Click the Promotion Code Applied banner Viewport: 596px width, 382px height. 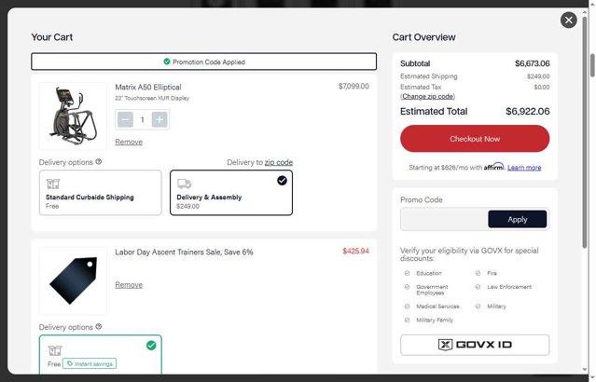[x=203, y=61]
